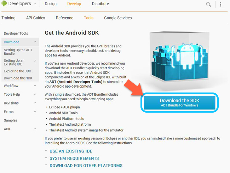Open the search magnifier icon
230x173 pixels.
pyautogui.click(x=208, y=4)
